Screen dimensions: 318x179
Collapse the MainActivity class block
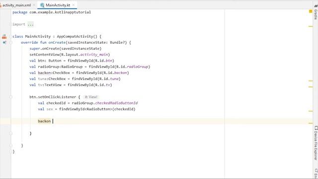point(11,36)
